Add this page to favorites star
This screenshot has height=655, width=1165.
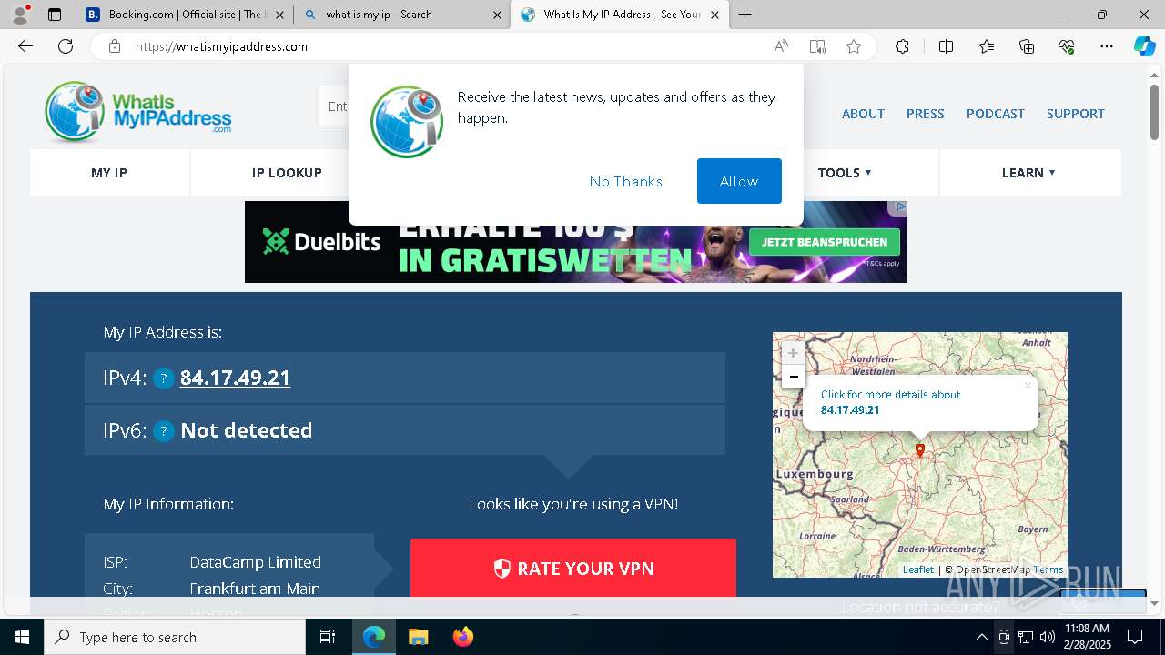pyautogui.click(x=854, y=46)
